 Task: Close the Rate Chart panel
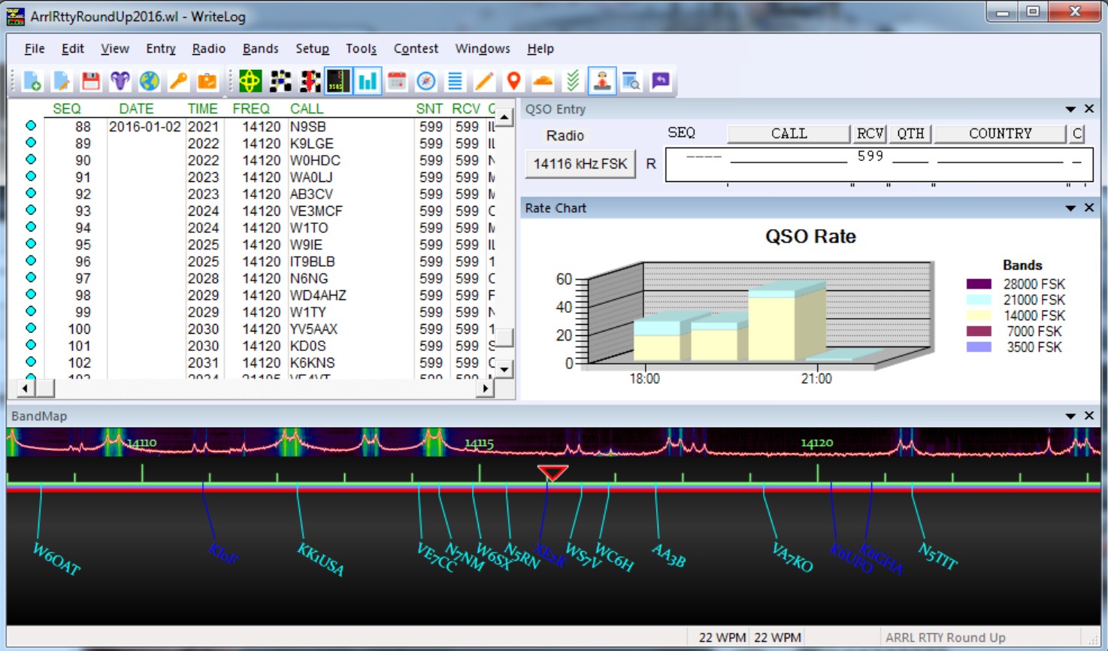pyautogui.click(x=1089, y=207)
